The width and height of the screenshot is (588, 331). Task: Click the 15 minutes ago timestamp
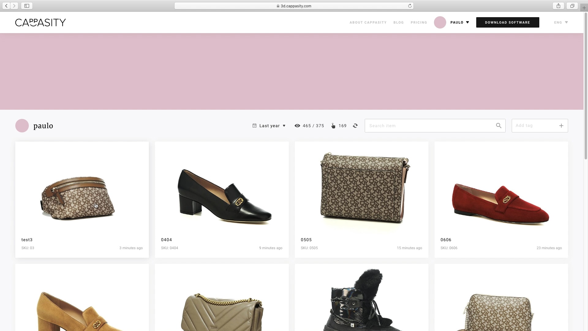click(409, 248)
